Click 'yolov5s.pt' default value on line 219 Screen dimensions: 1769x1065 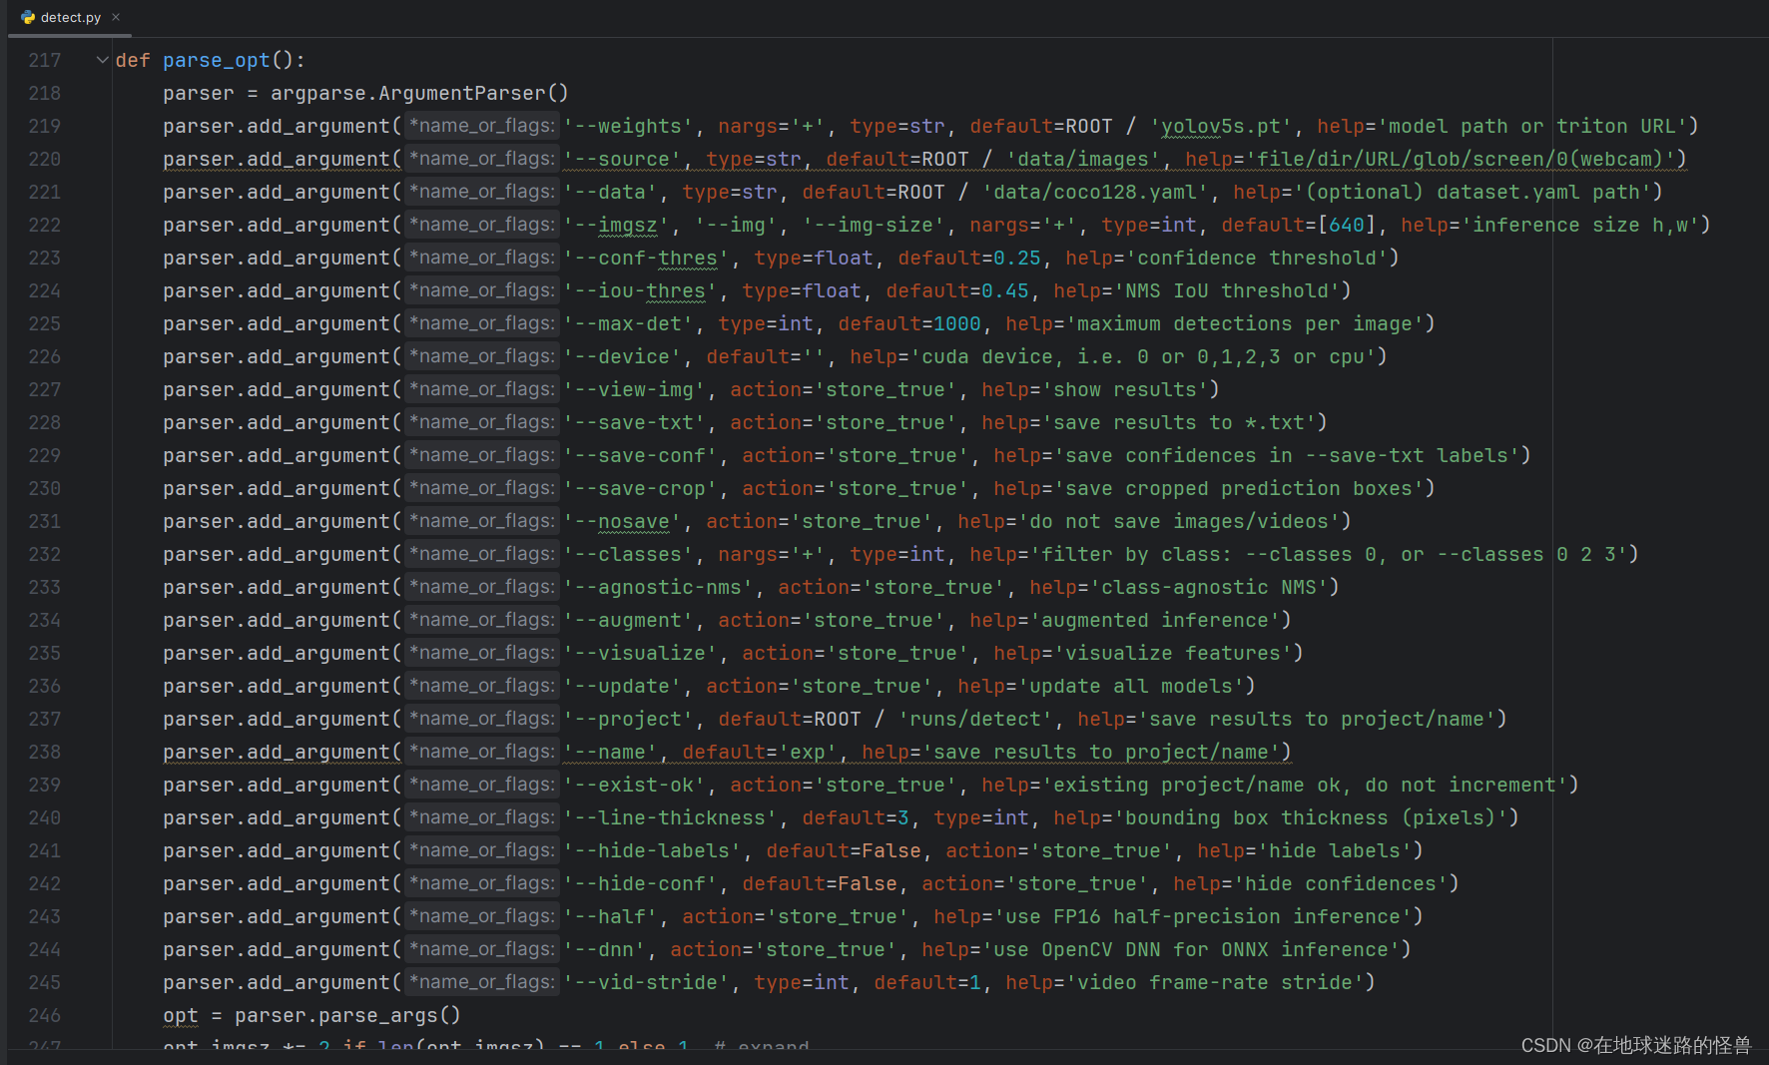[1221, 126]
